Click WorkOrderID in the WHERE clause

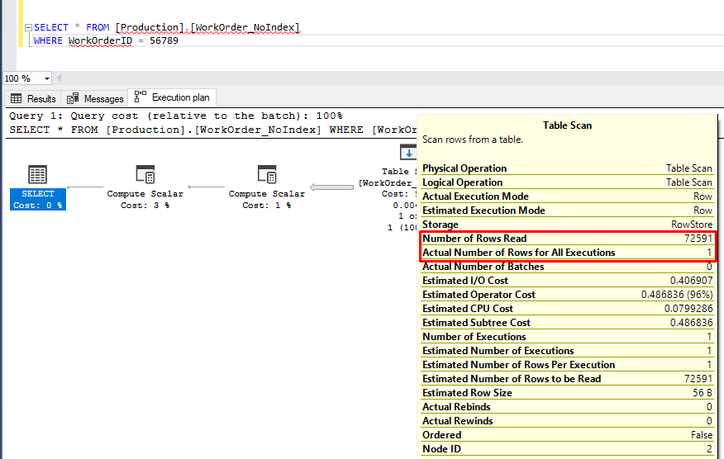pyautogui.click(x=100, y=40)
